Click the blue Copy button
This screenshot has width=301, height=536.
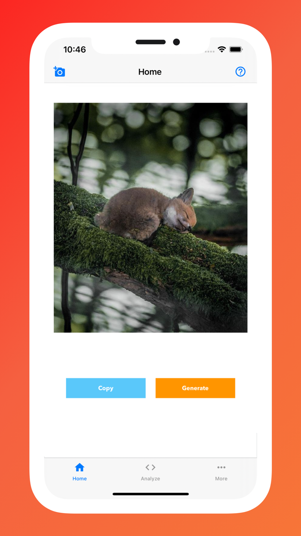106,388
